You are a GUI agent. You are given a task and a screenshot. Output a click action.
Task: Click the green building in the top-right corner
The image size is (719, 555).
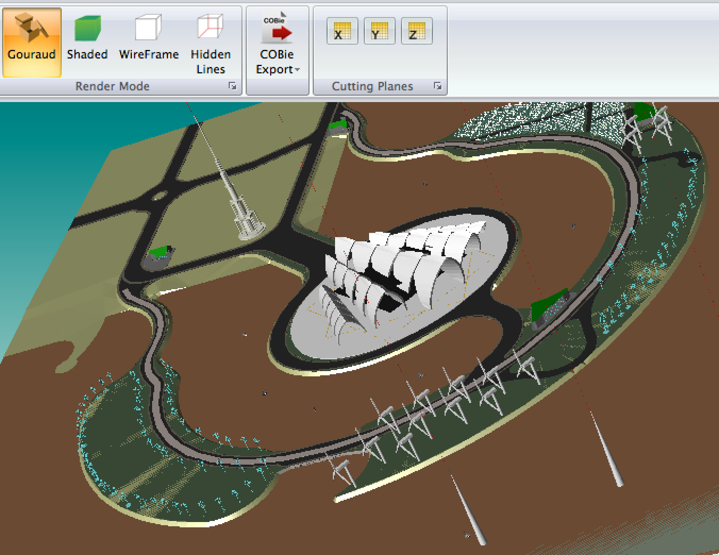tap(645, 112)
